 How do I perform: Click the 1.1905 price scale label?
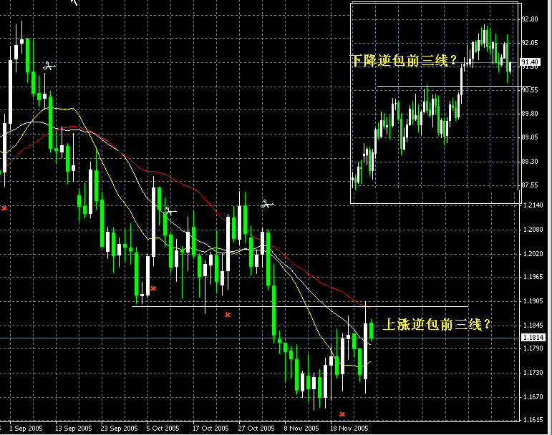click(x=533, y=301)
